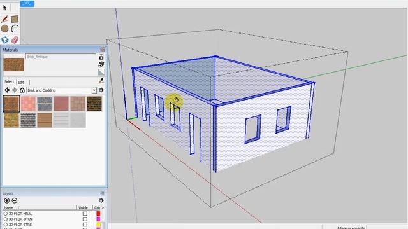408x229 pixels.
Task: Change yellow color of 3D-FLOR-STRS layer
Action: (x=98, y=225)
